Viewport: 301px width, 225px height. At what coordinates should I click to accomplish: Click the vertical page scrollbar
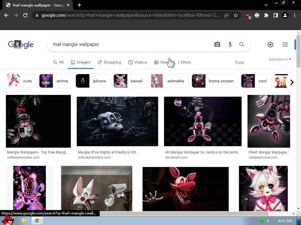pyautogui.click(x=298, y=51)
